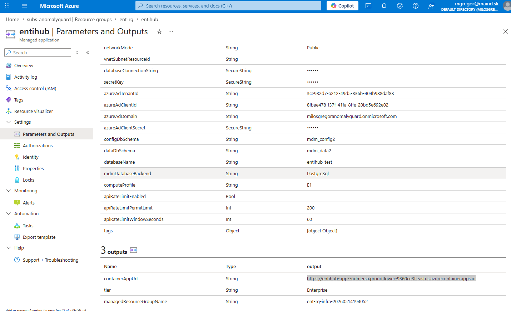Click the Identity key icon

17,157
